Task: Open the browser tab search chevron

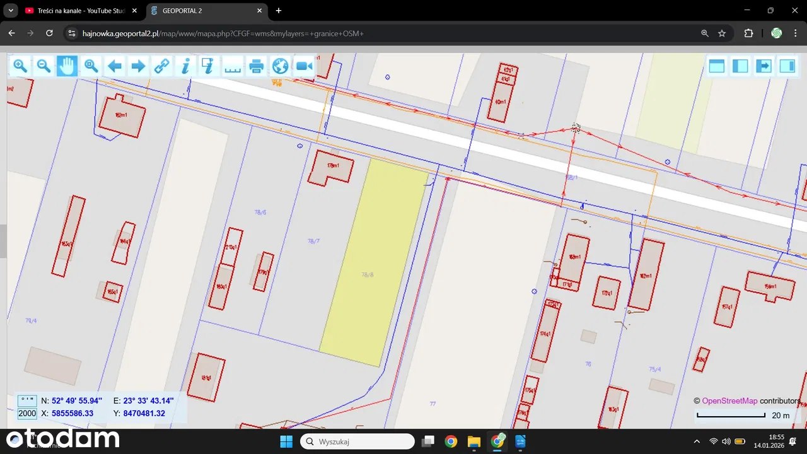Action: tap(11, 11)
